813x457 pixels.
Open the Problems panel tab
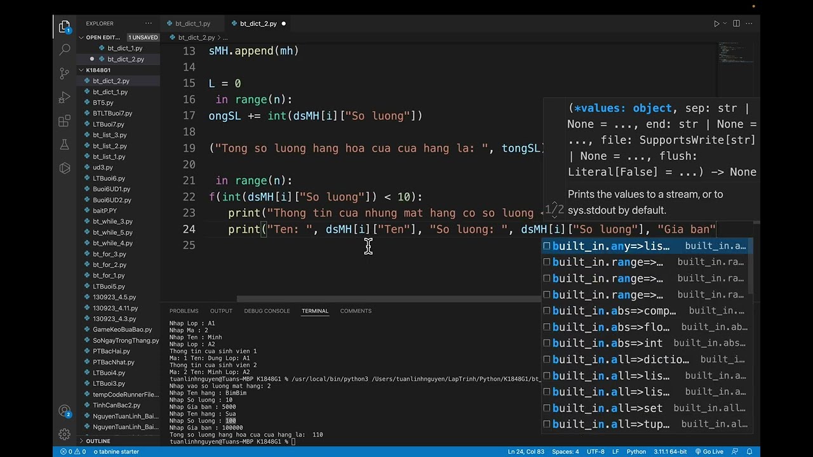tap(184, 311)
